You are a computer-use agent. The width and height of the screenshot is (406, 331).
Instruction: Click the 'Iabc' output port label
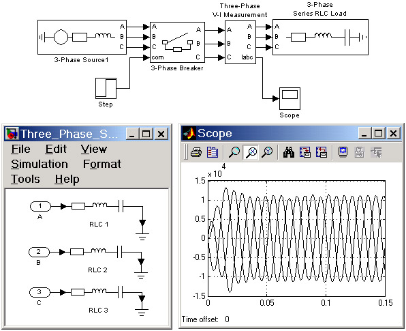247,57
